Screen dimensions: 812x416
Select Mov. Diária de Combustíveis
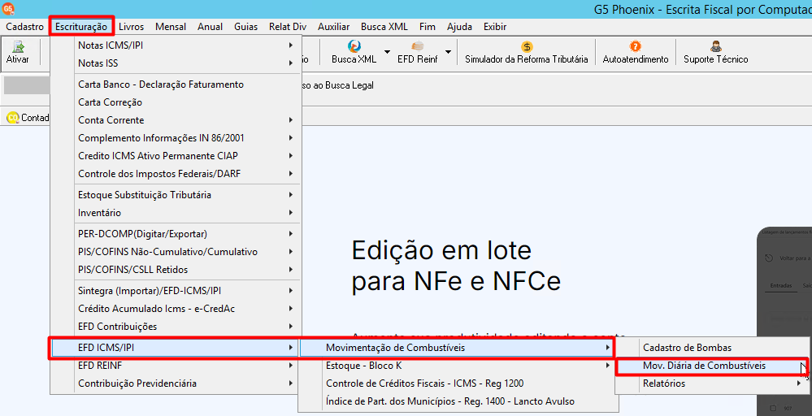pos(712,366)
